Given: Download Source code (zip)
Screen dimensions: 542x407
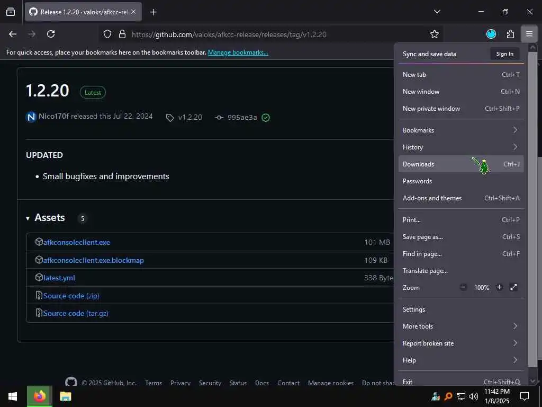Looking at the screenshot, I should (71, 296).
